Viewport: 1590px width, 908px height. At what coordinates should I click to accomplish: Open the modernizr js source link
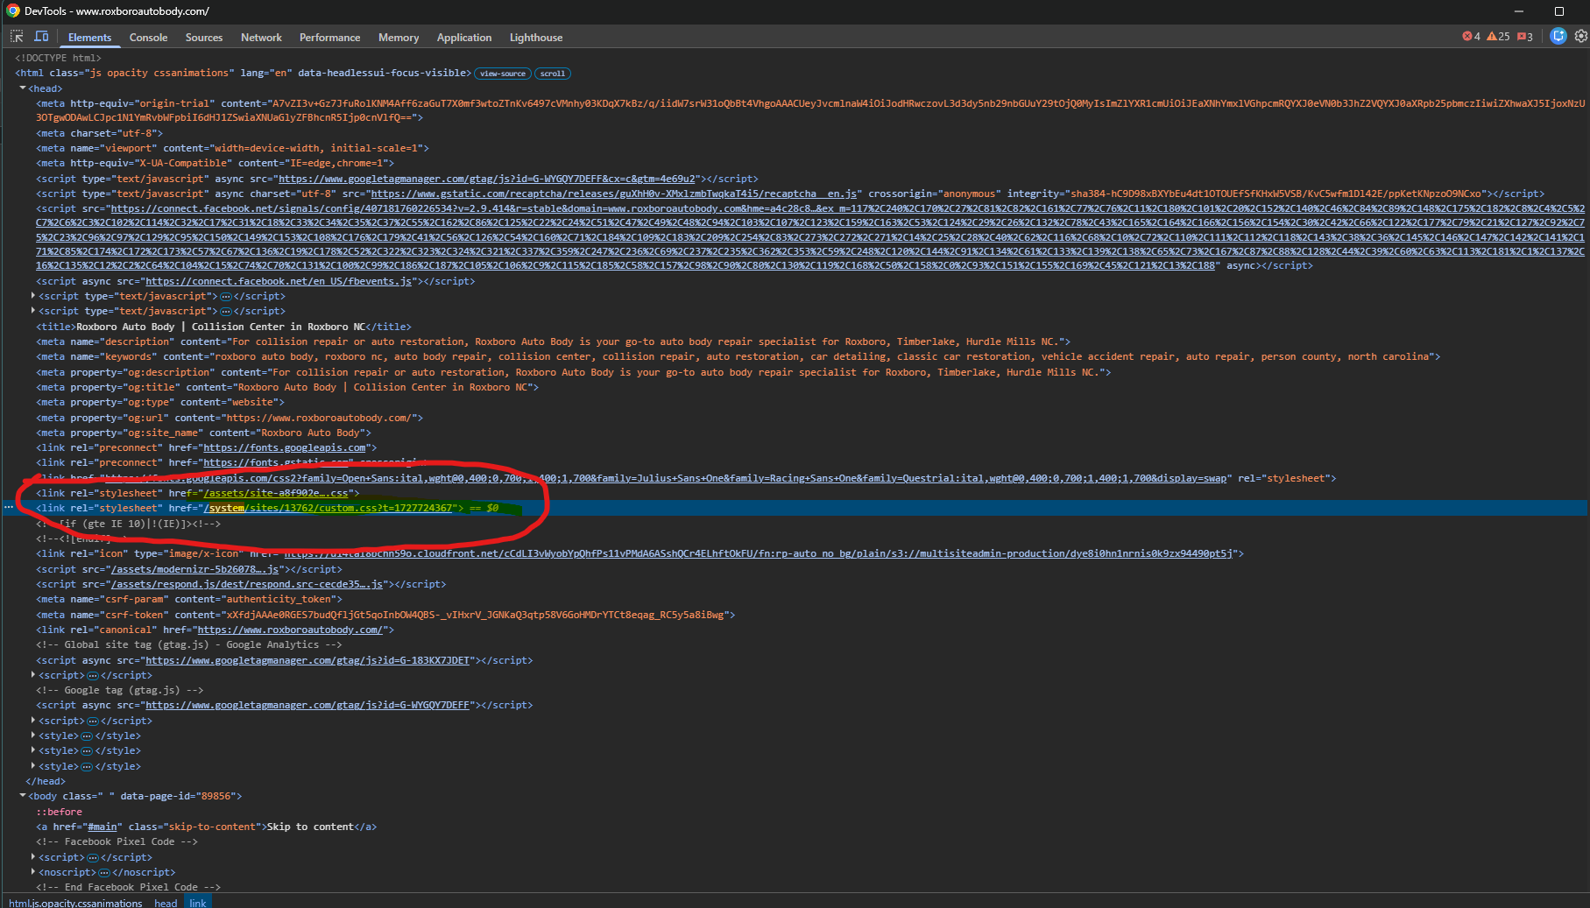pyautogui.click(x=194, y=569)
